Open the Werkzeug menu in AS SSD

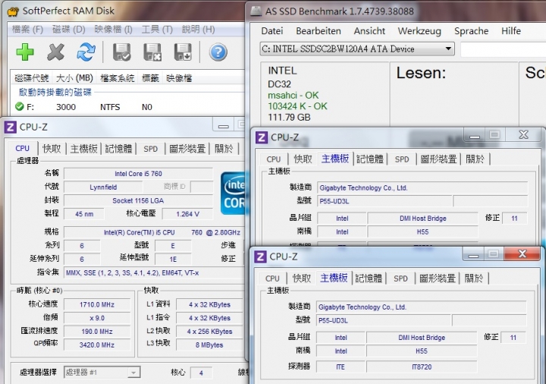click(419, 31)
